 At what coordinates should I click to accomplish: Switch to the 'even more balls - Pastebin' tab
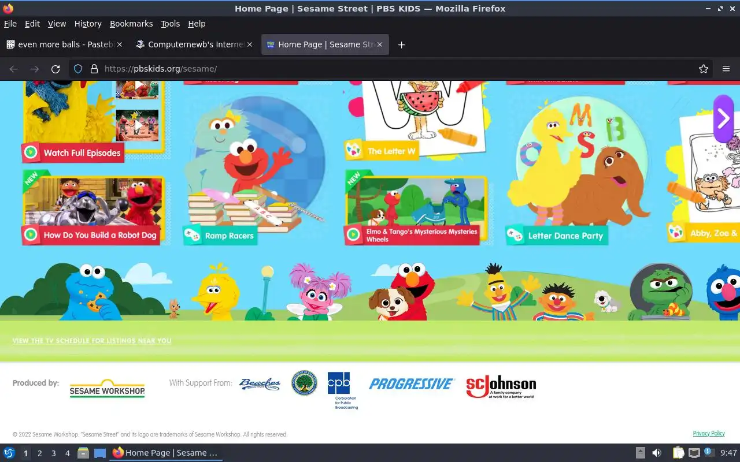point(65,44)
